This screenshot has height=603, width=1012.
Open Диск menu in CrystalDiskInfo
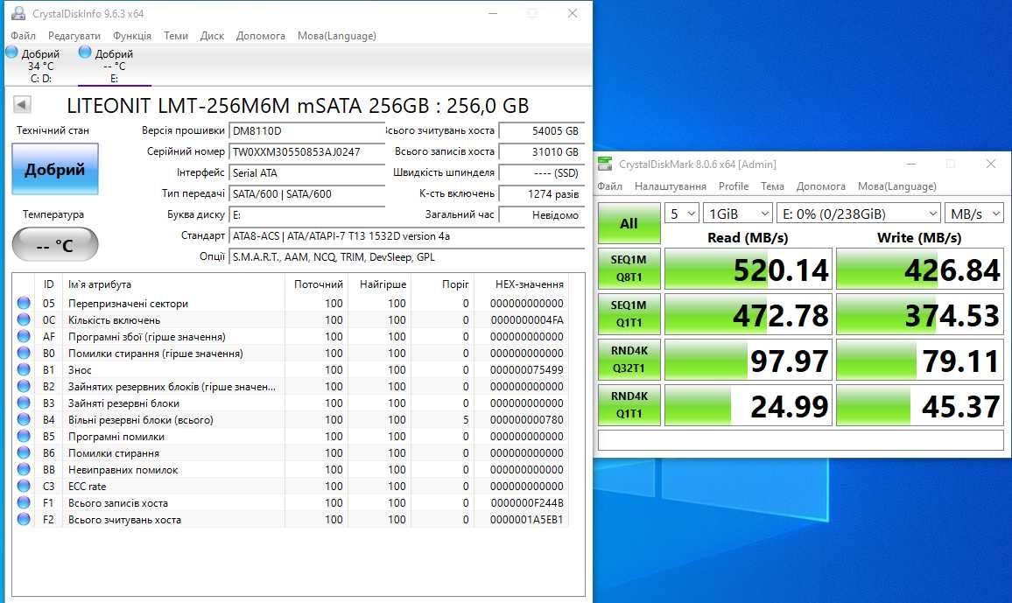[213, 36]
